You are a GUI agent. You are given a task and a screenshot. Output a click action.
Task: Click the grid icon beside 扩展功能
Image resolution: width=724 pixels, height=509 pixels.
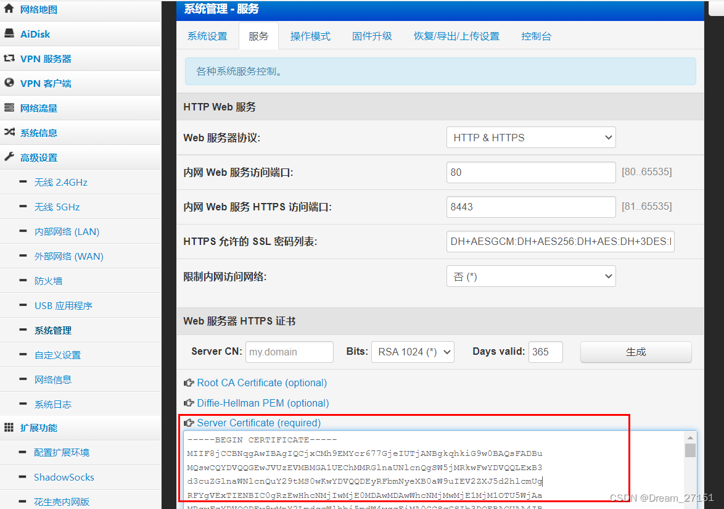pyautogui.click(x=9, y=427)
